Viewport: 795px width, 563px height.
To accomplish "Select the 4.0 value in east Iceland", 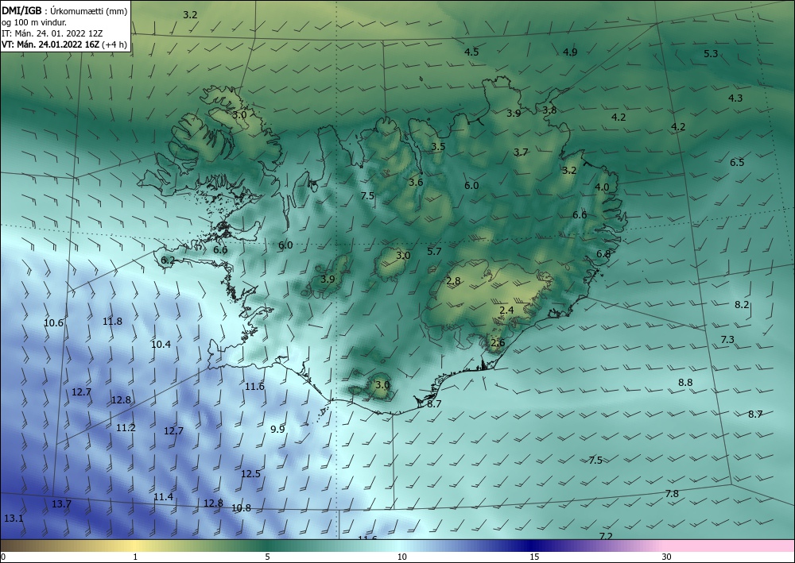I will [602, 187].
